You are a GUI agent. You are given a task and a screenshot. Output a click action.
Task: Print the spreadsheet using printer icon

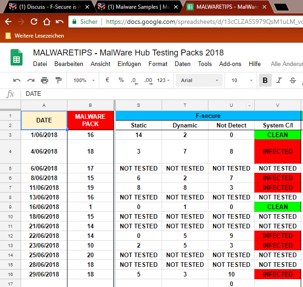(45, 80)
